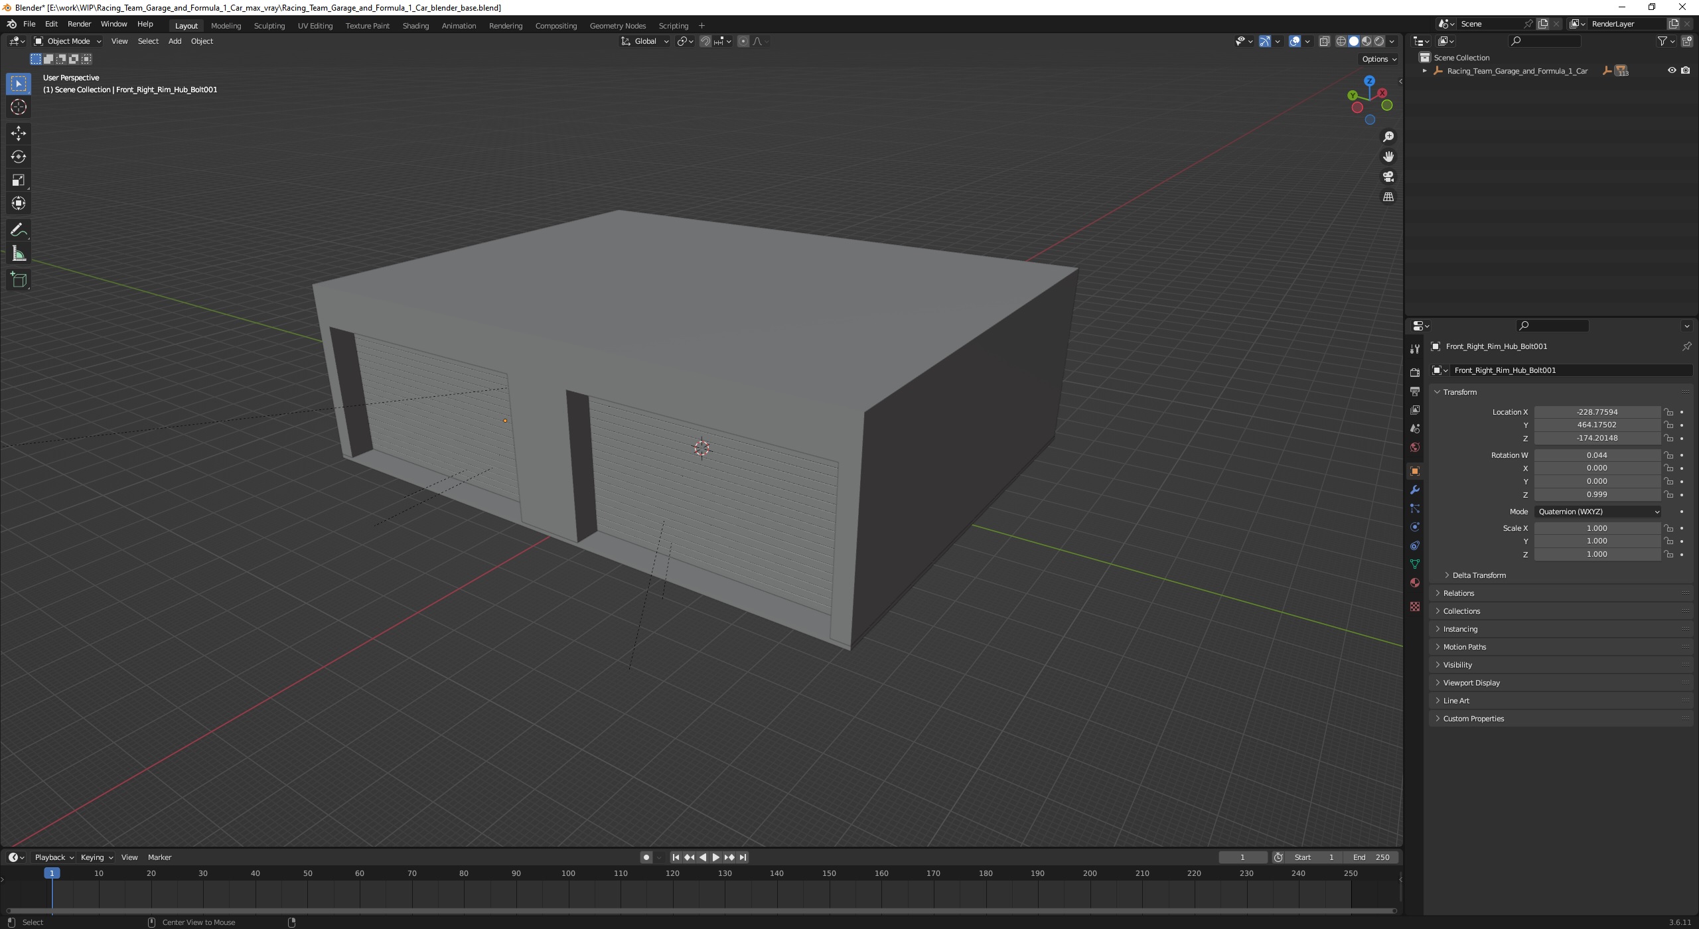This screenshot has width=1699, height=929.
Task: Click the Modifier Properties wrench icon
Action: 1415,488
